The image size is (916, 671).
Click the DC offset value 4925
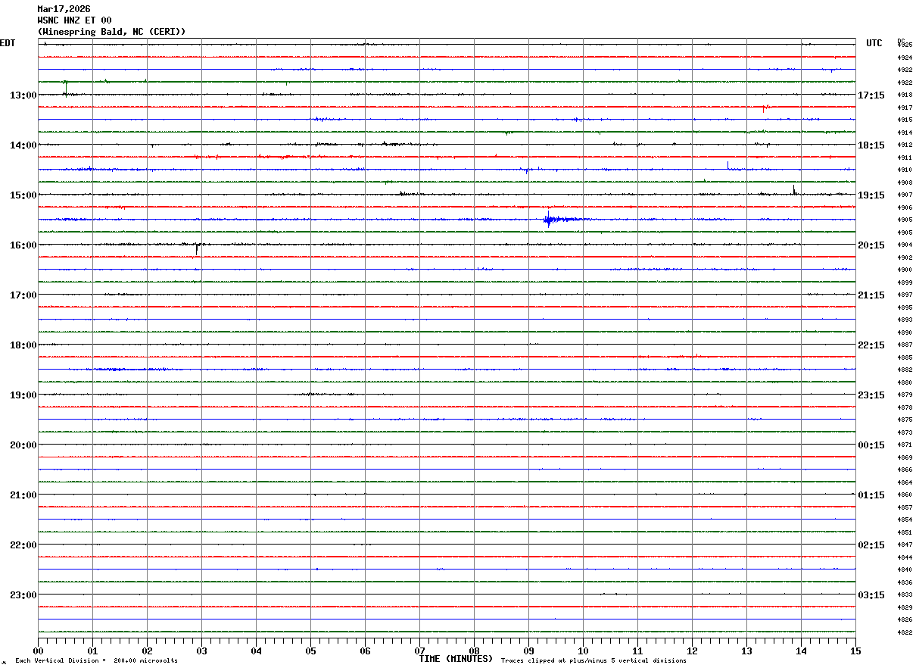point(904,45)
